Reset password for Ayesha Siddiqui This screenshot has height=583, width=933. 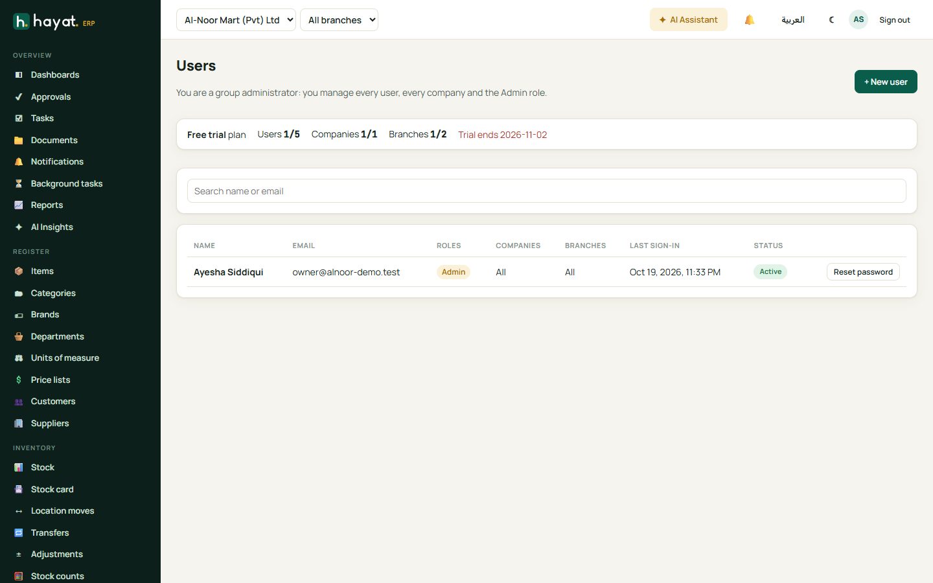coord(863,272)
